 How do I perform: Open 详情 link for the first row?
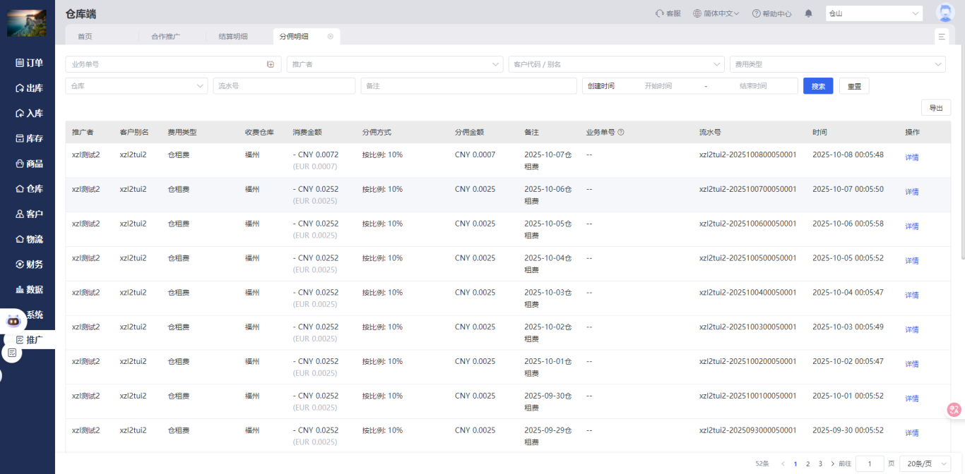912,157
